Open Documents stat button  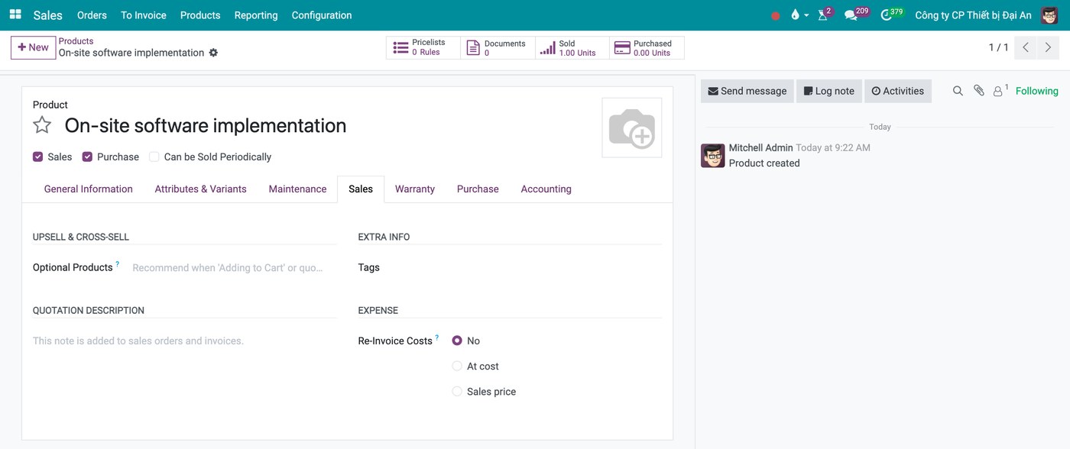tap(498, 47)
